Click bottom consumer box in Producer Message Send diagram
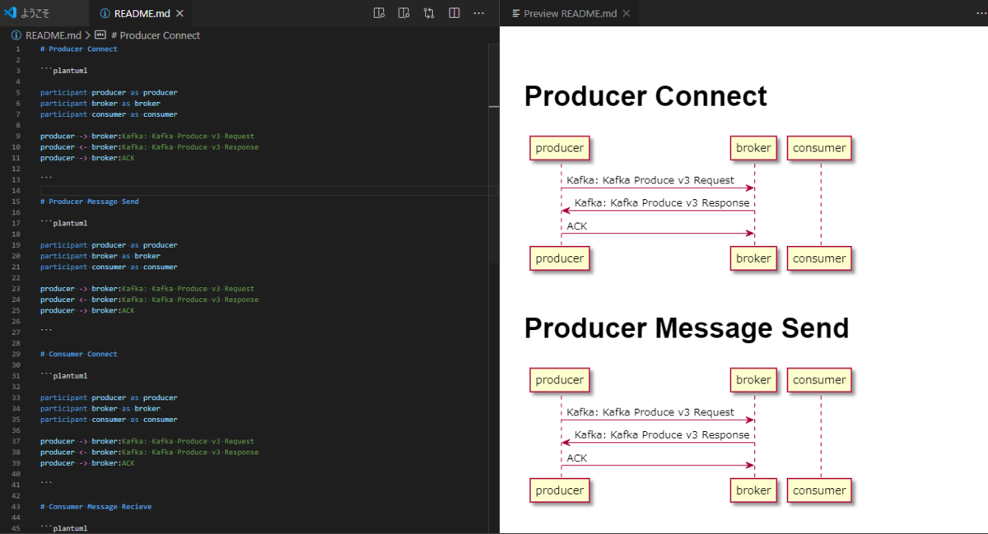Screen dimensions: 988x534 pos(819,490)
